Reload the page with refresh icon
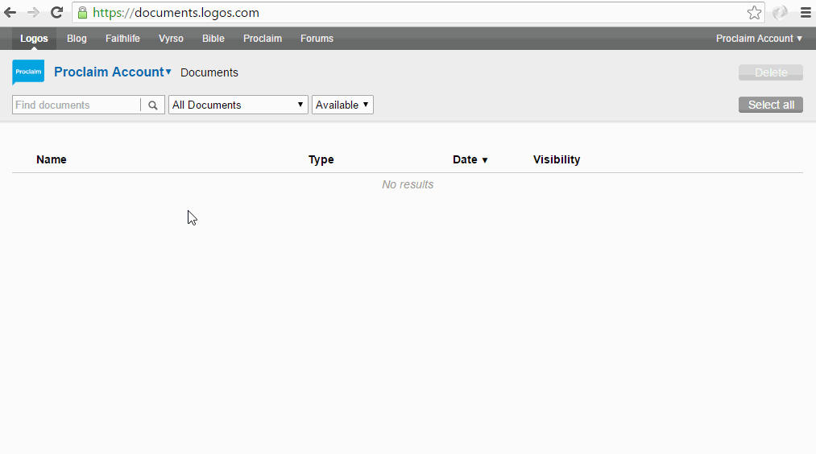Viewport: 816px width, 454px height. [56, 13]
